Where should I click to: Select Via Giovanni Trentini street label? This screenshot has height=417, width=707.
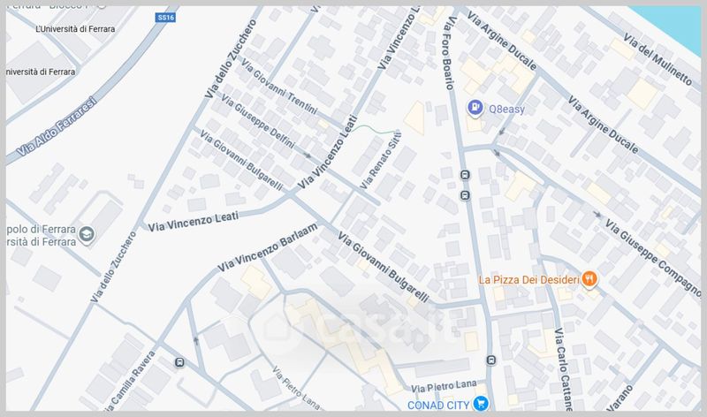click(x=279, y=87)
